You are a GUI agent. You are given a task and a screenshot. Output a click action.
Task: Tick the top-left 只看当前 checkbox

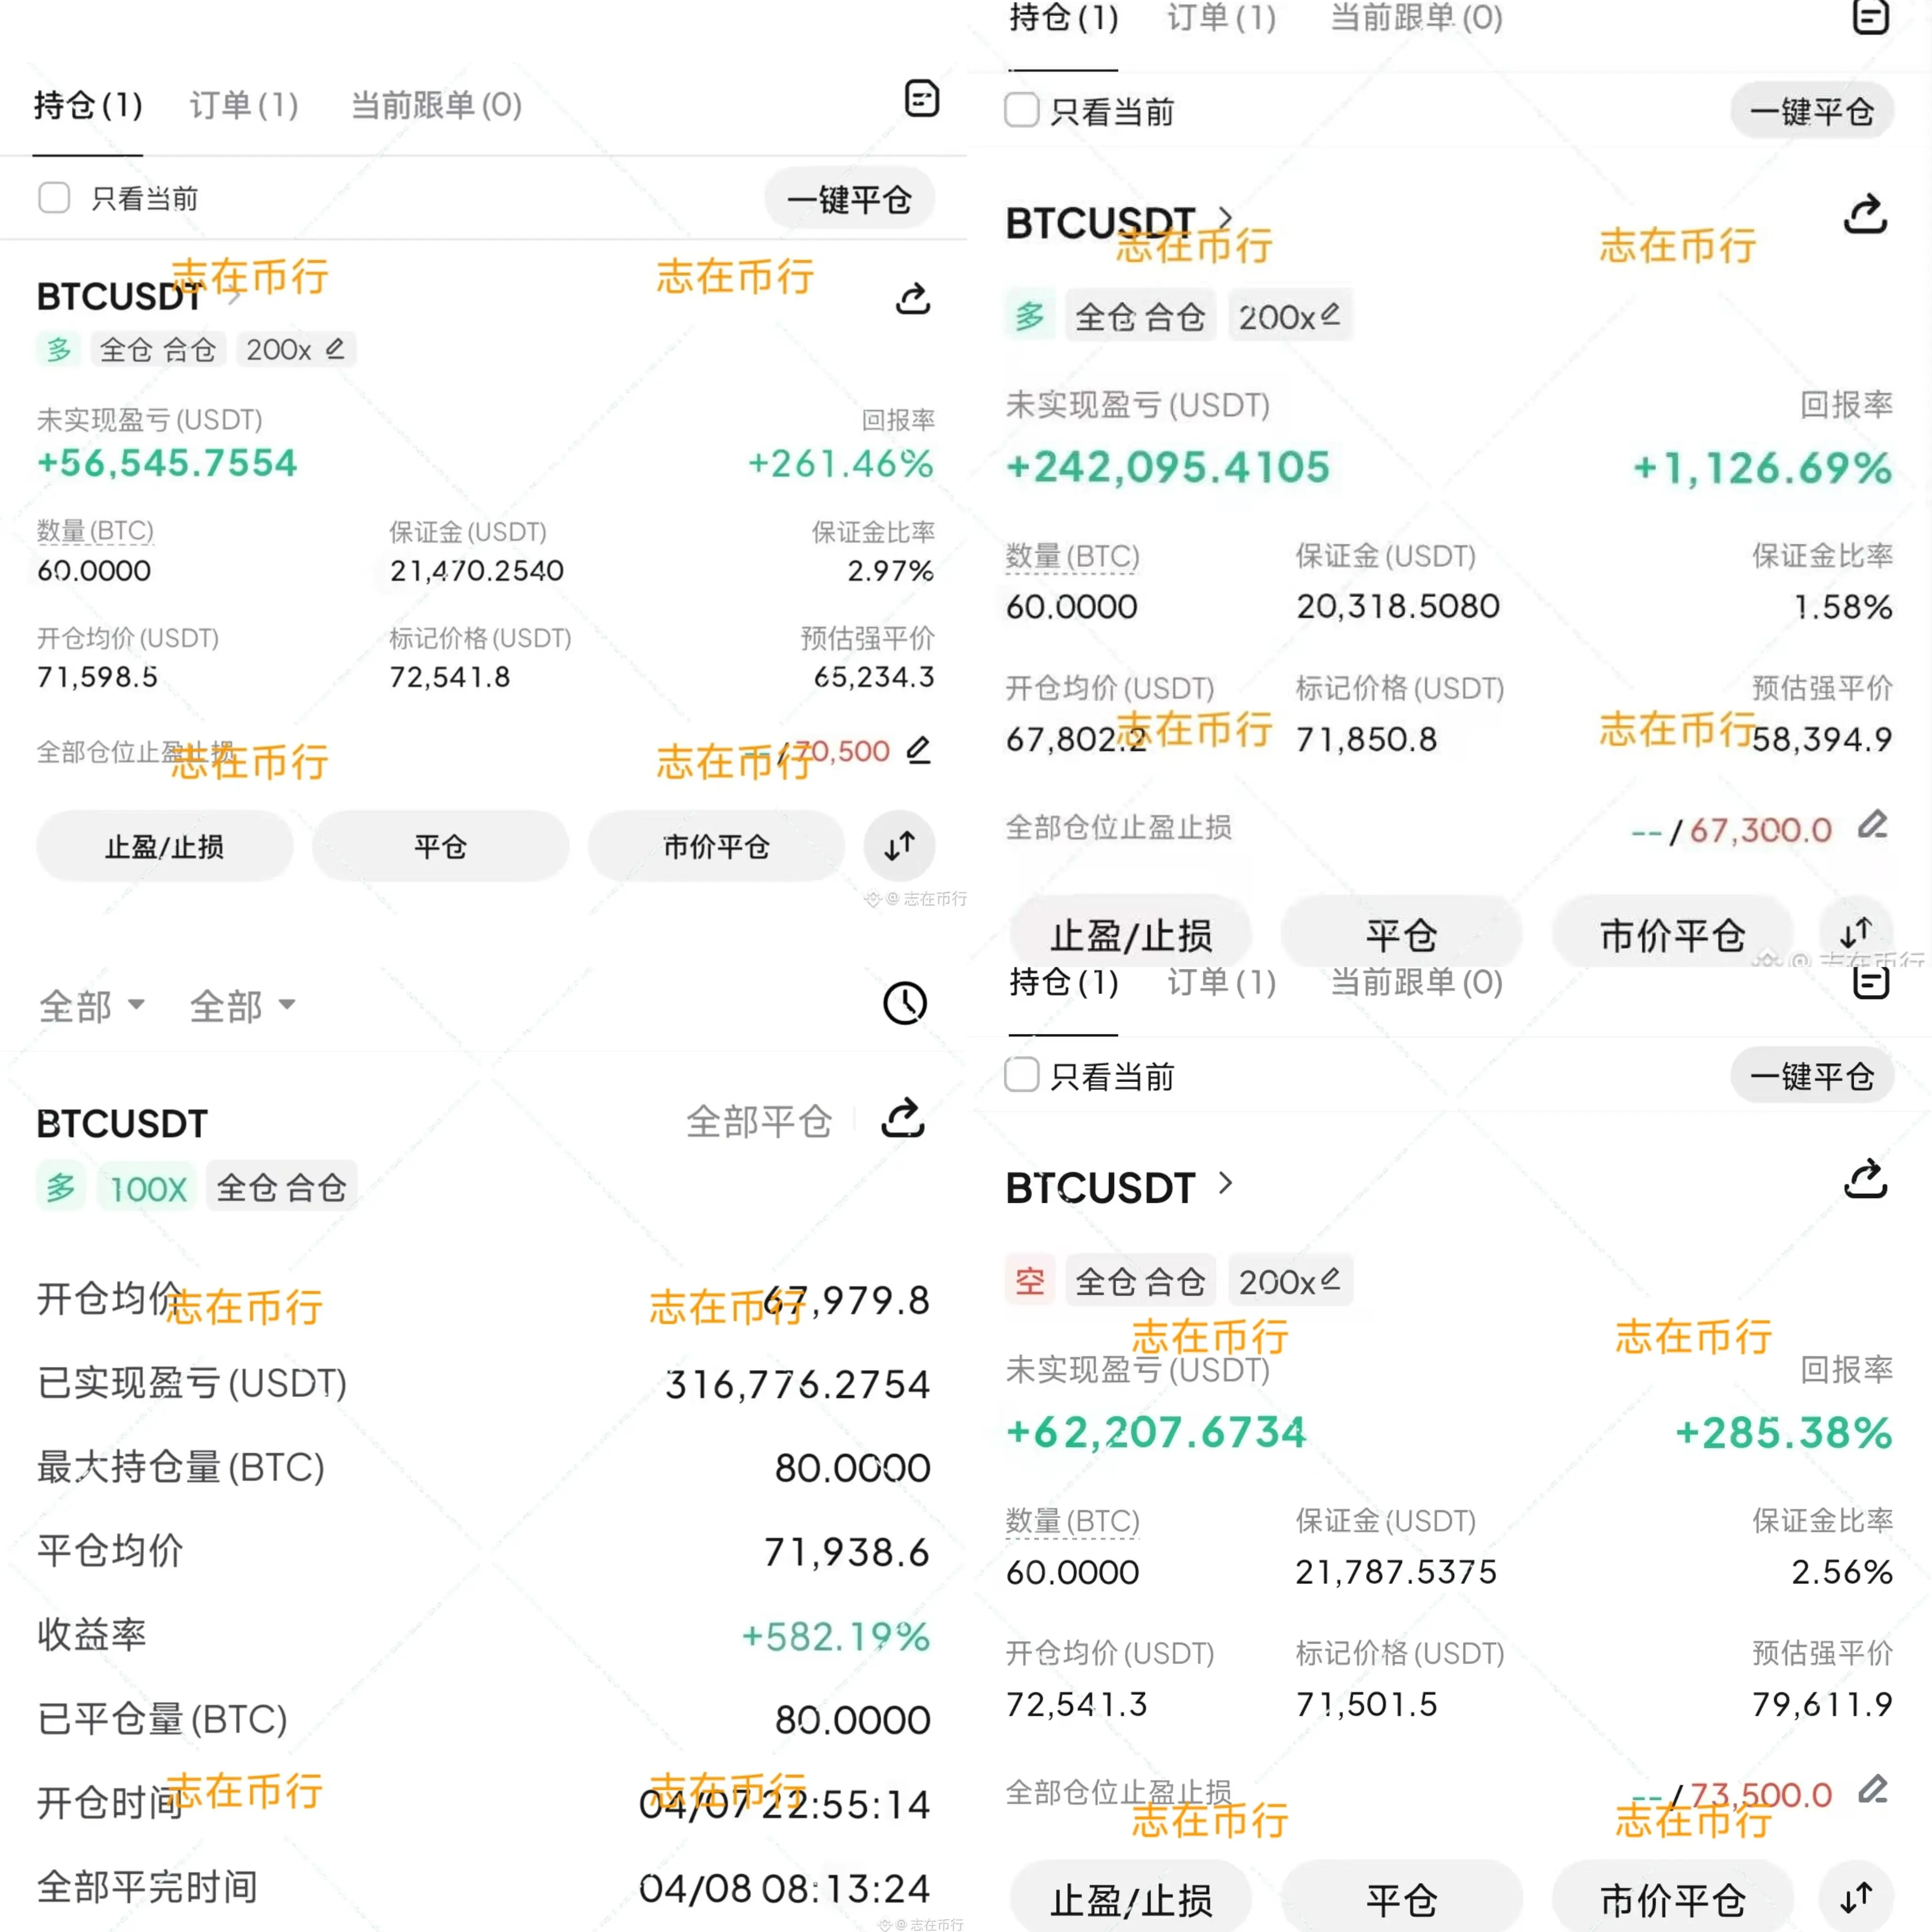[54, 198]
